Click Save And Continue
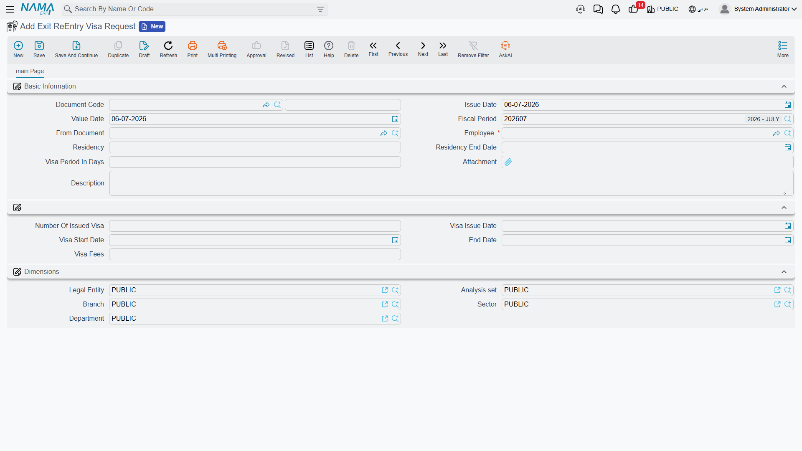802x451 pixels. point(76,49)
